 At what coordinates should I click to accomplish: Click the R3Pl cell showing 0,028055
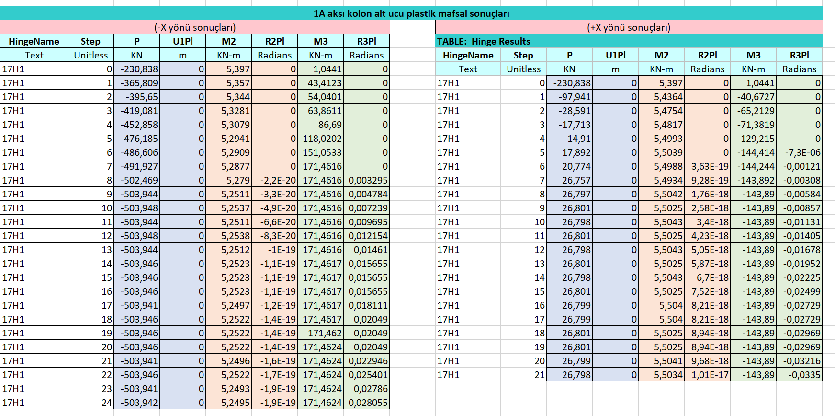point(367,403)
